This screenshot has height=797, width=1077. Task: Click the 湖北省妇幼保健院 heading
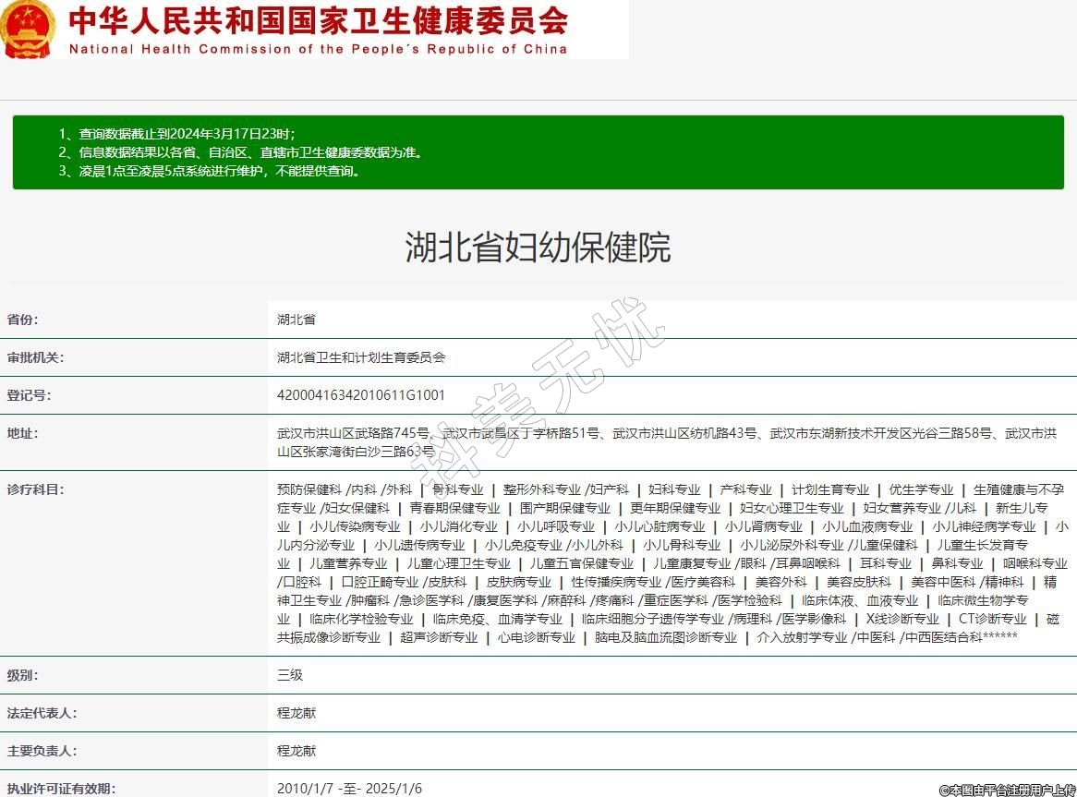pos(538,248)
